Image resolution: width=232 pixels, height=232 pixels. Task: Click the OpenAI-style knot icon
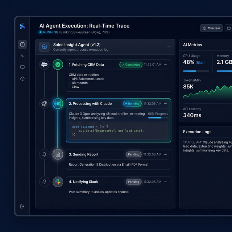click(x=44, y=104)
